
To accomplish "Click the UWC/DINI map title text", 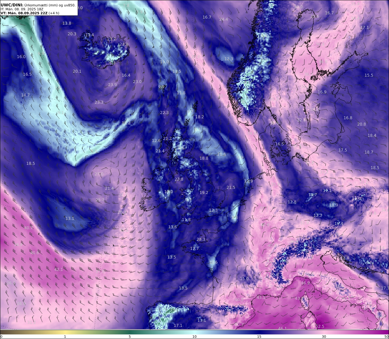I will [x=38, y=5].
